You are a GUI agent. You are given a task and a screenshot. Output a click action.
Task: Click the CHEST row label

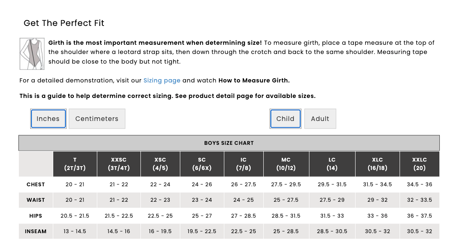(36, 185)
